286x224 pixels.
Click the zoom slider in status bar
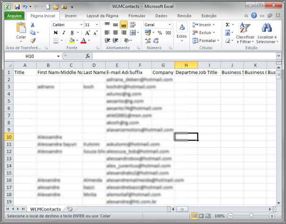[251, 216]
